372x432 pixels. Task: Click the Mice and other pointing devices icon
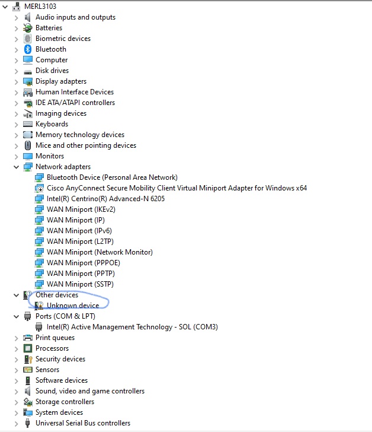[27, 145]
